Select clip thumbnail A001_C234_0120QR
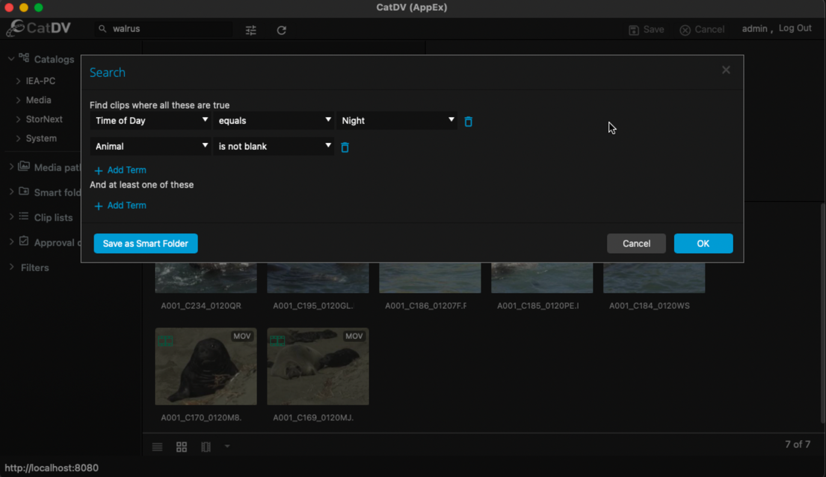 pyautogui.click(x=206, y=278)
